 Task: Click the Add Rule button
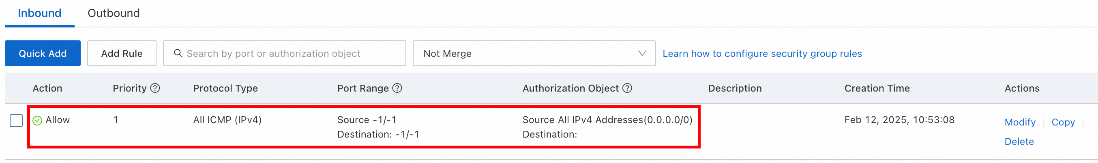point(122,53)
